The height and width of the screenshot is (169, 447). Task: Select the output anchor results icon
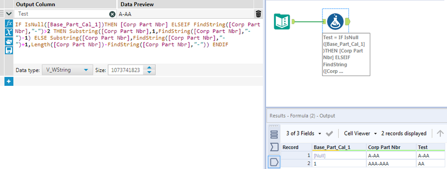pyautogui.click(x=274, y=162)
